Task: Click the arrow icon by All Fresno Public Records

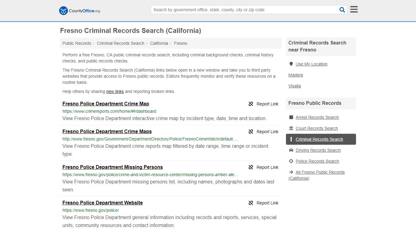Action: coord(291,172)
